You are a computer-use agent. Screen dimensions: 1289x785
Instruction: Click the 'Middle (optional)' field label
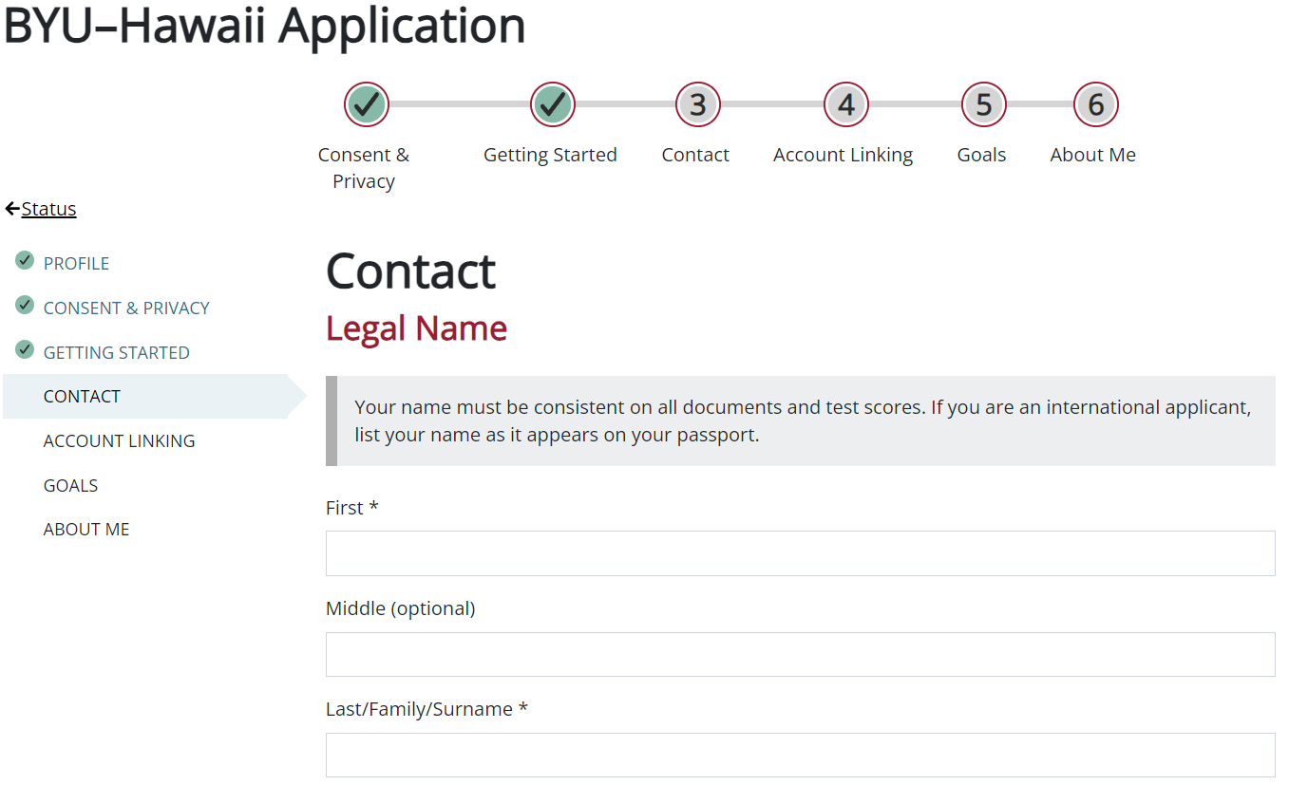pos(400,608)
